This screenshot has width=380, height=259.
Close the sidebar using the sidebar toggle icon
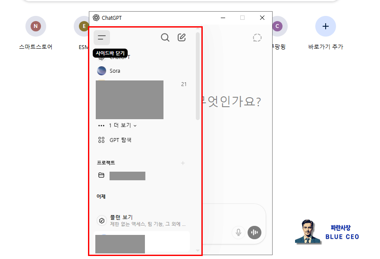tap(102, 37)
